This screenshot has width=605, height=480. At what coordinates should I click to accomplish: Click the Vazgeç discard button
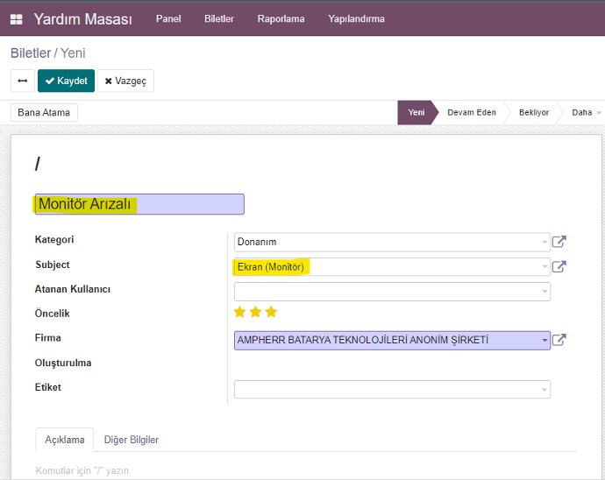pos(125,81)
